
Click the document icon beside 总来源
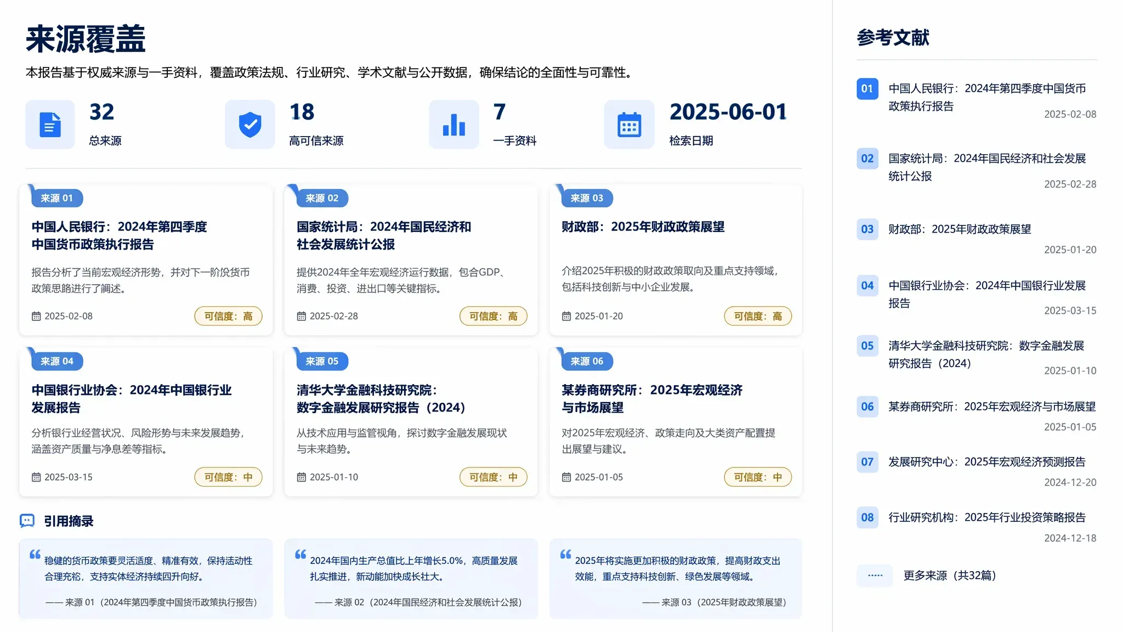point(50,125)
